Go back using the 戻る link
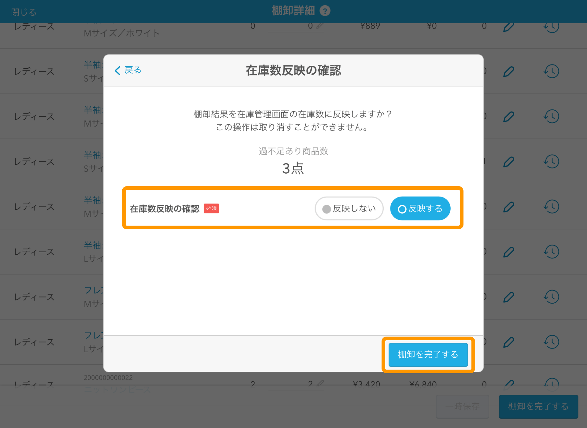The image size is (587, 428). (128, 70)
